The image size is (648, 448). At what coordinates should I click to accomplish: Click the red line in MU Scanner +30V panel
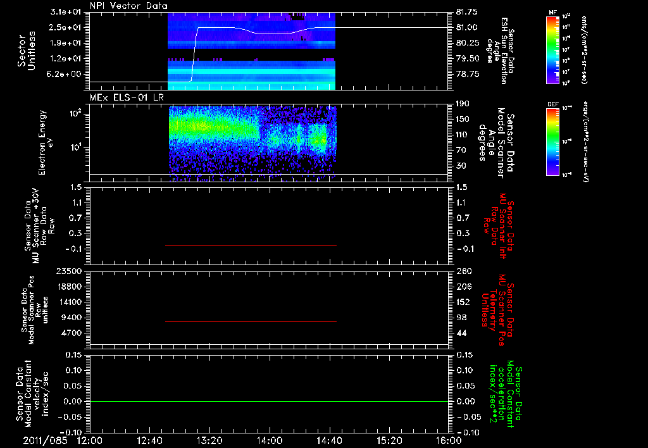251,245
